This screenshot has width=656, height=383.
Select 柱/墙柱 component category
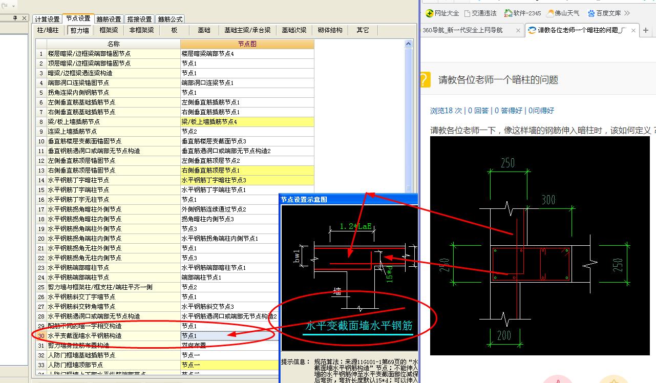pos(48,30)
